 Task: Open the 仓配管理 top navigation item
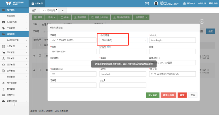click(x=37, y=3)
